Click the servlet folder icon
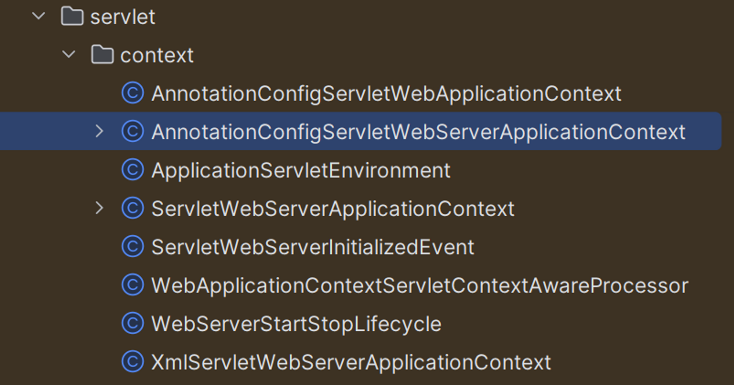 coord(72,17)
